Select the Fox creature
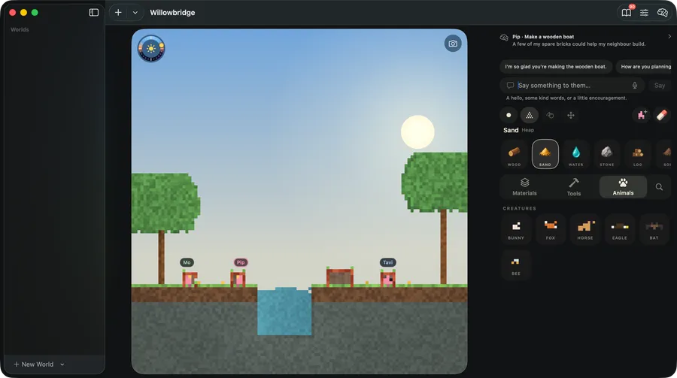Image resolution: width=677 pixels, height=378 pixels. point(551,229)
